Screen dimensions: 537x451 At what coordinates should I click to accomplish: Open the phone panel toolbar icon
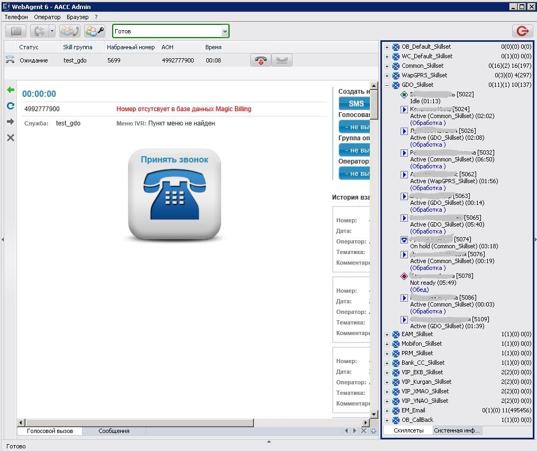(16, 31)
